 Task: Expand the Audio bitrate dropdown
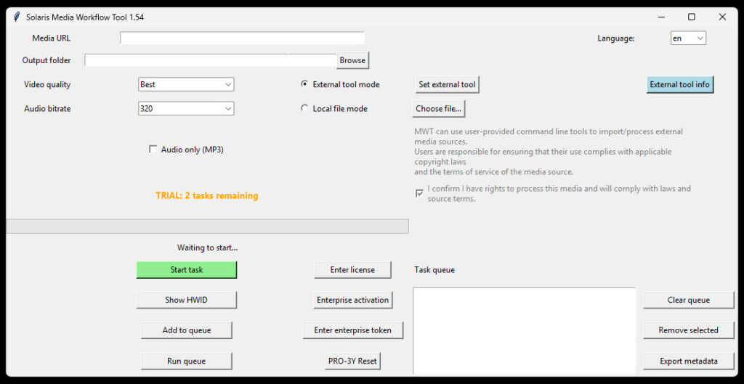186,109
